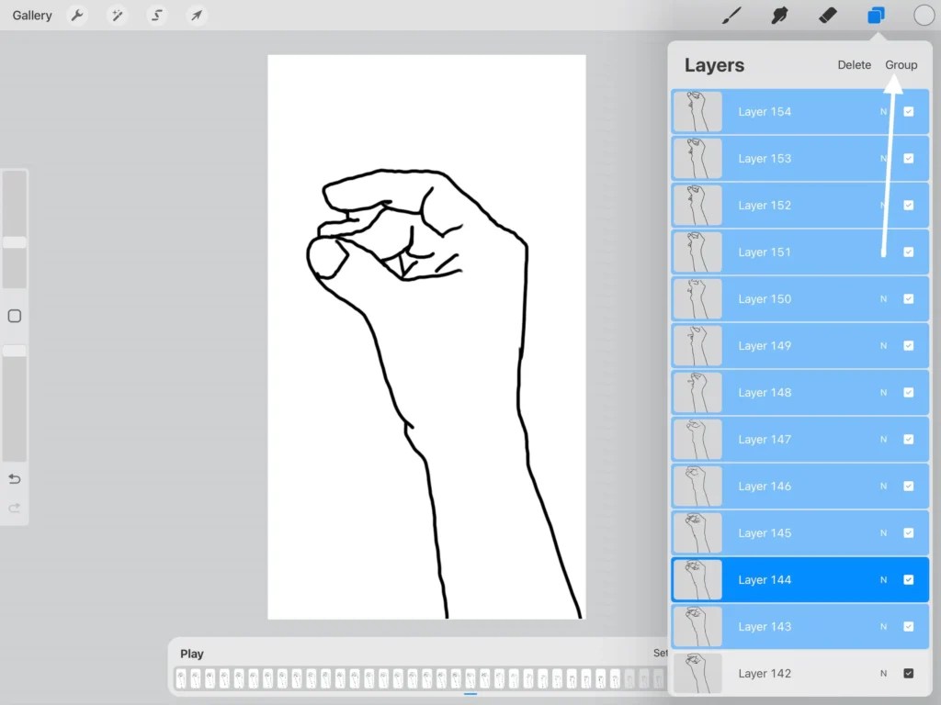941x705 pixels.
Task: Go back to the Gallery
Action: [x=31, y=15]
